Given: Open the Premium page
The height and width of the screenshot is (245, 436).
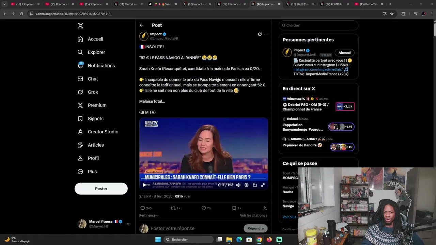Looking at the screenshot, I should pos(92,105).
